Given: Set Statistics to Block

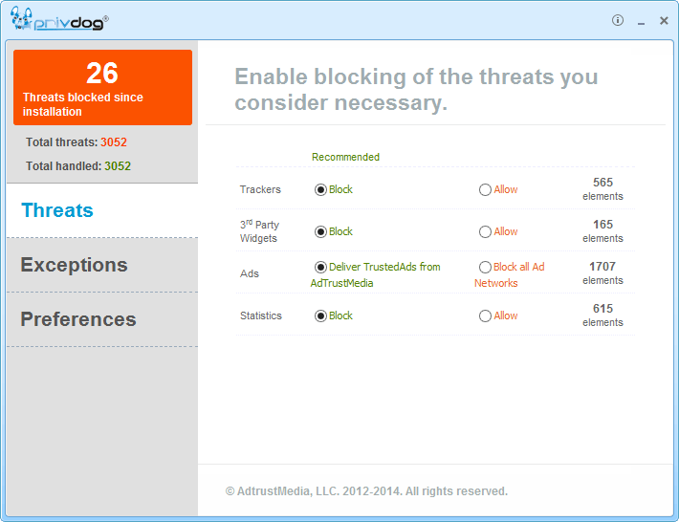Looking at the screenshot, I should (x=321, y=316).
